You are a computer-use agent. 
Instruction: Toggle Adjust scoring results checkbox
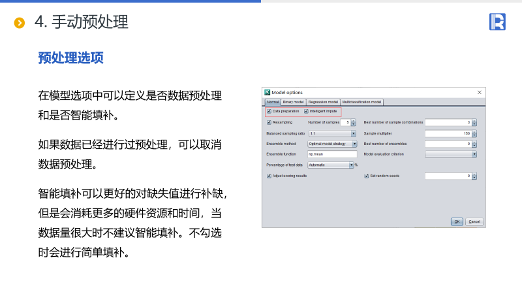[269, 176]
